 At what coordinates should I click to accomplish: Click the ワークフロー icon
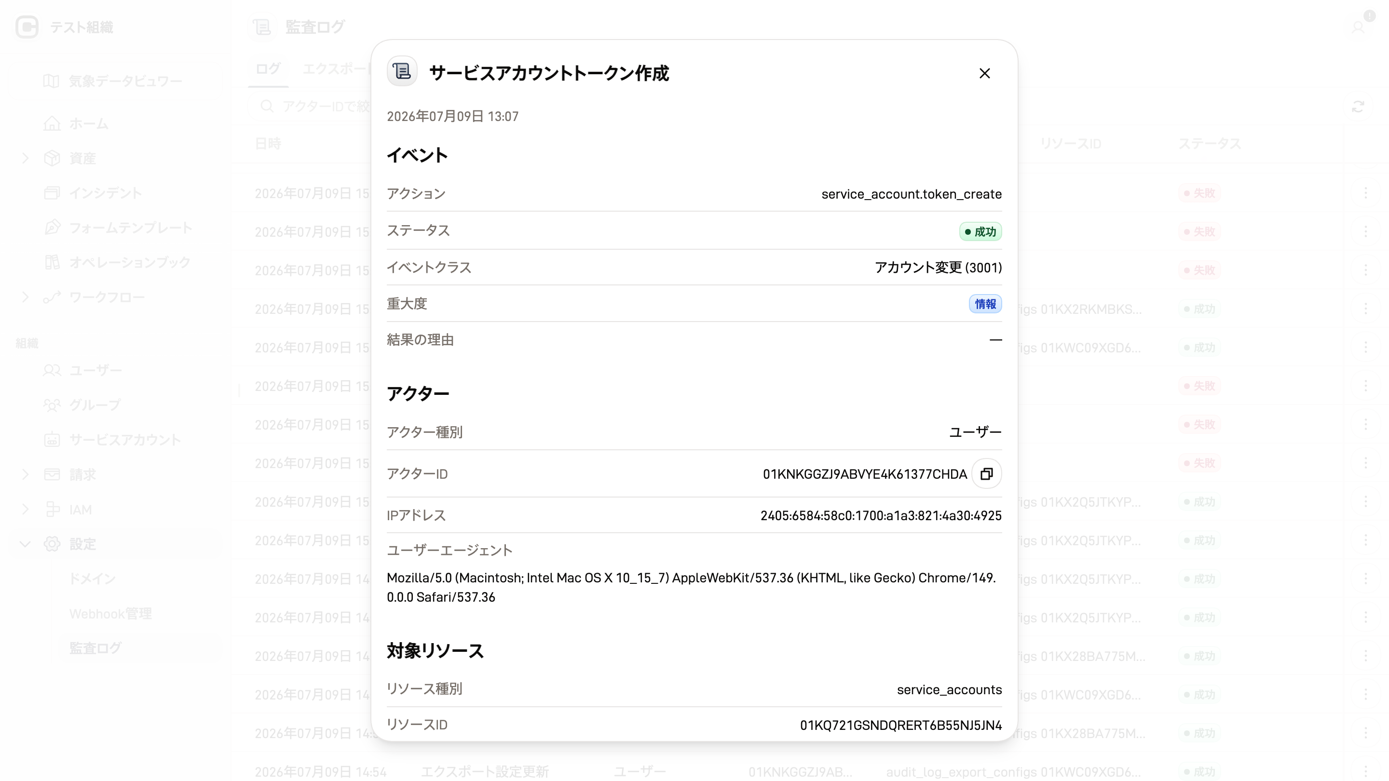click(x=52, y=297)
